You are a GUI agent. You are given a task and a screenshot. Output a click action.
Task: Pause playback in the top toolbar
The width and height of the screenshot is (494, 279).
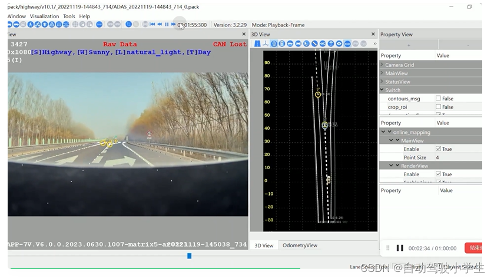[167, 25]
